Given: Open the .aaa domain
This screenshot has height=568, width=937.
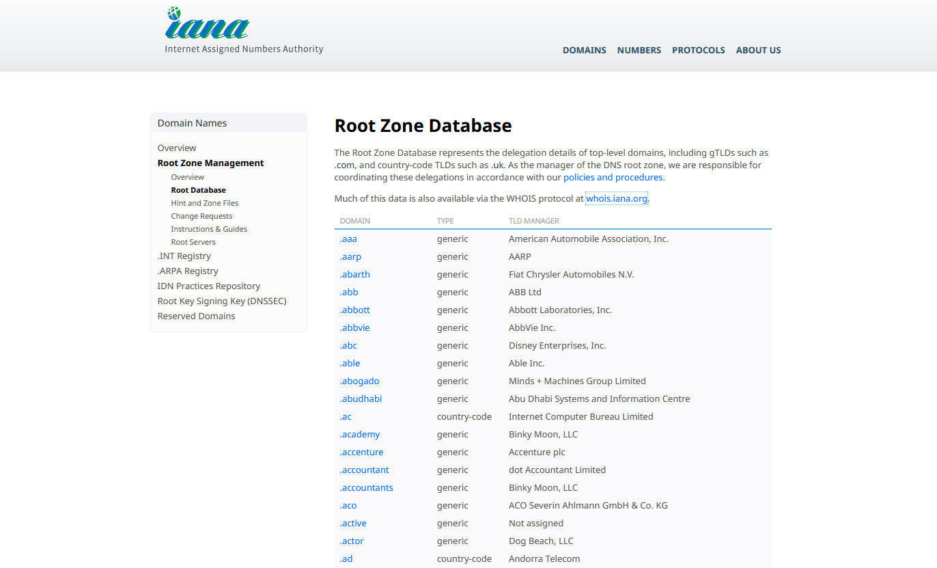Looking at the screenshot, I should point(348,239).
